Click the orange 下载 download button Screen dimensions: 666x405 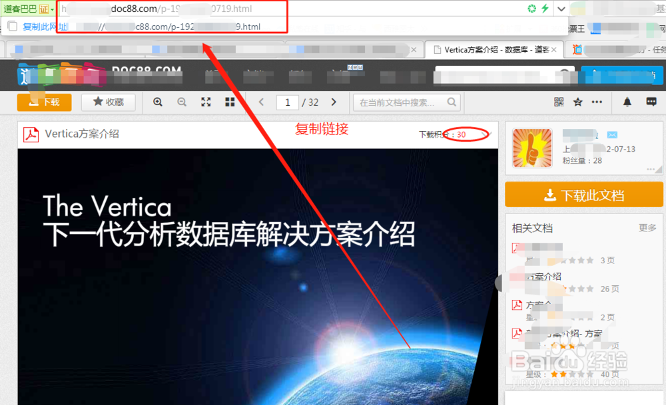coord(44,102)
